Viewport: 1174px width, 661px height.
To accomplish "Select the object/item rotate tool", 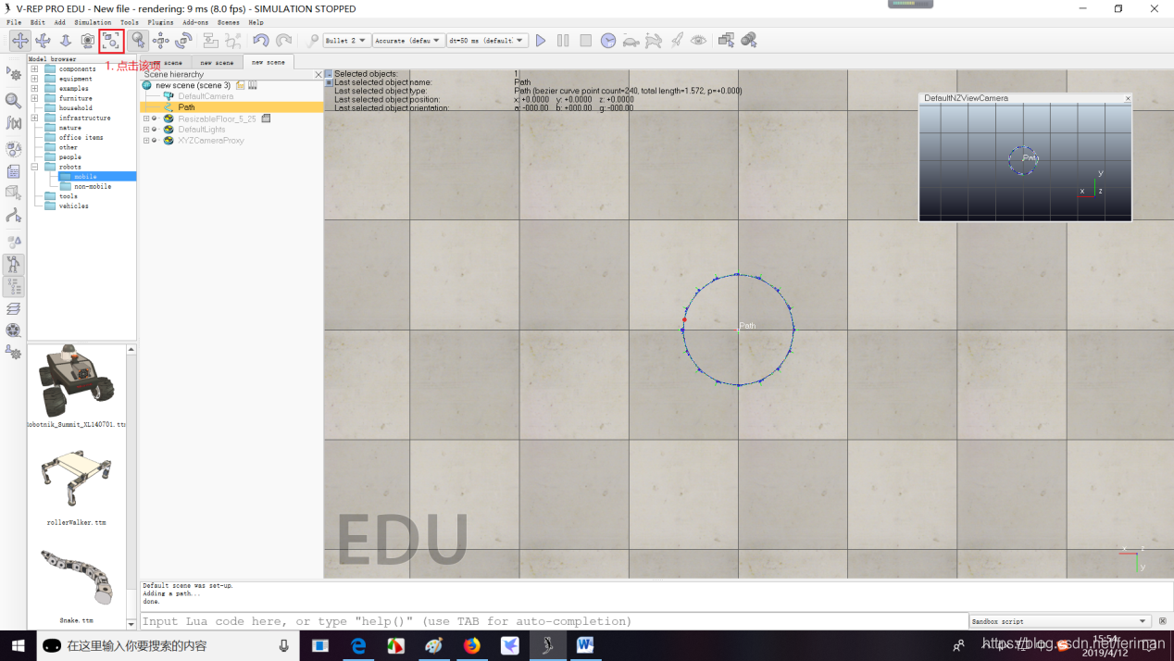I will [x=183, y=41].
